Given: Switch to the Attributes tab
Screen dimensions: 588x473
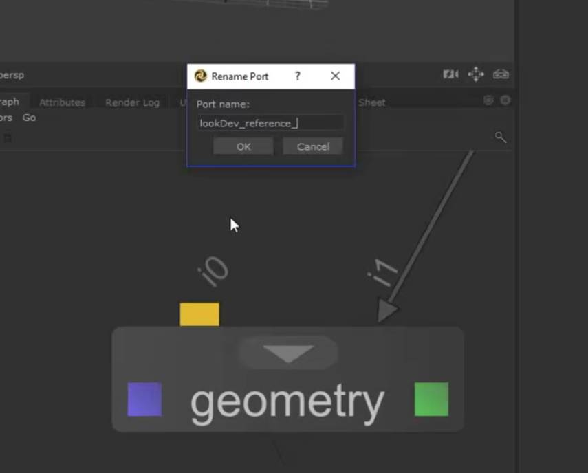Looking at the screenshot, I should coord(62,102).
